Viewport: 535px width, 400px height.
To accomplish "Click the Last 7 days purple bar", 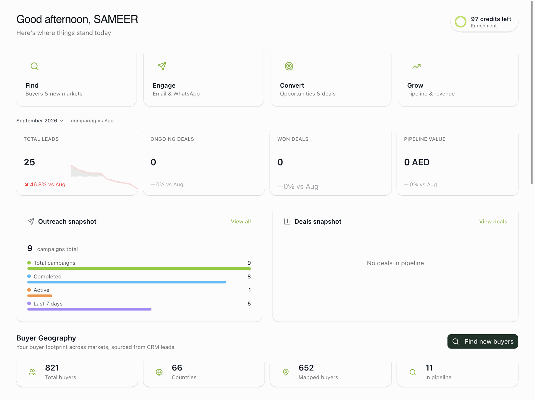I will pyautogui.click(x=89, y=309).
